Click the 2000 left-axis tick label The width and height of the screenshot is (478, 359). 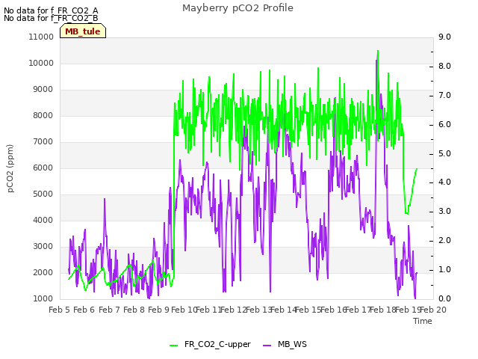[43, 272]
